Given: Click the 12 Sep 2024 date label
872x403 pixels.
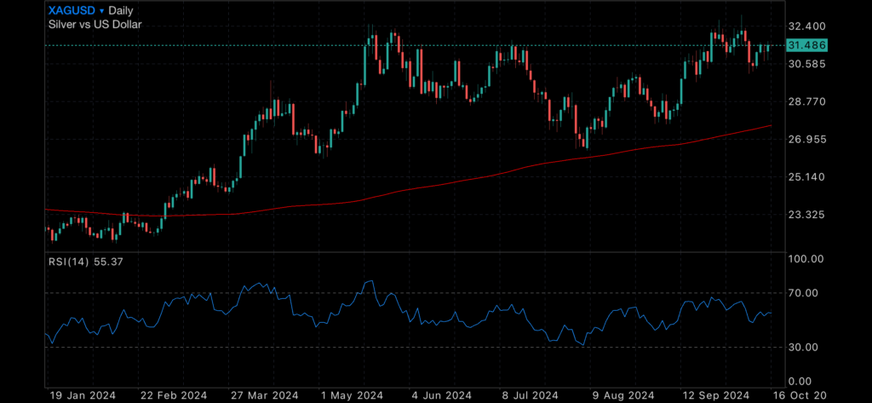Looking at the screenshot, I should click(714, 395).
